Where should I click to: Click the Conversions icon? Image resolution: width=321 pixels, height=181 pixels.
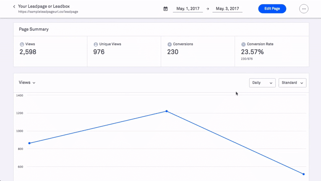[x=170, y=44]
